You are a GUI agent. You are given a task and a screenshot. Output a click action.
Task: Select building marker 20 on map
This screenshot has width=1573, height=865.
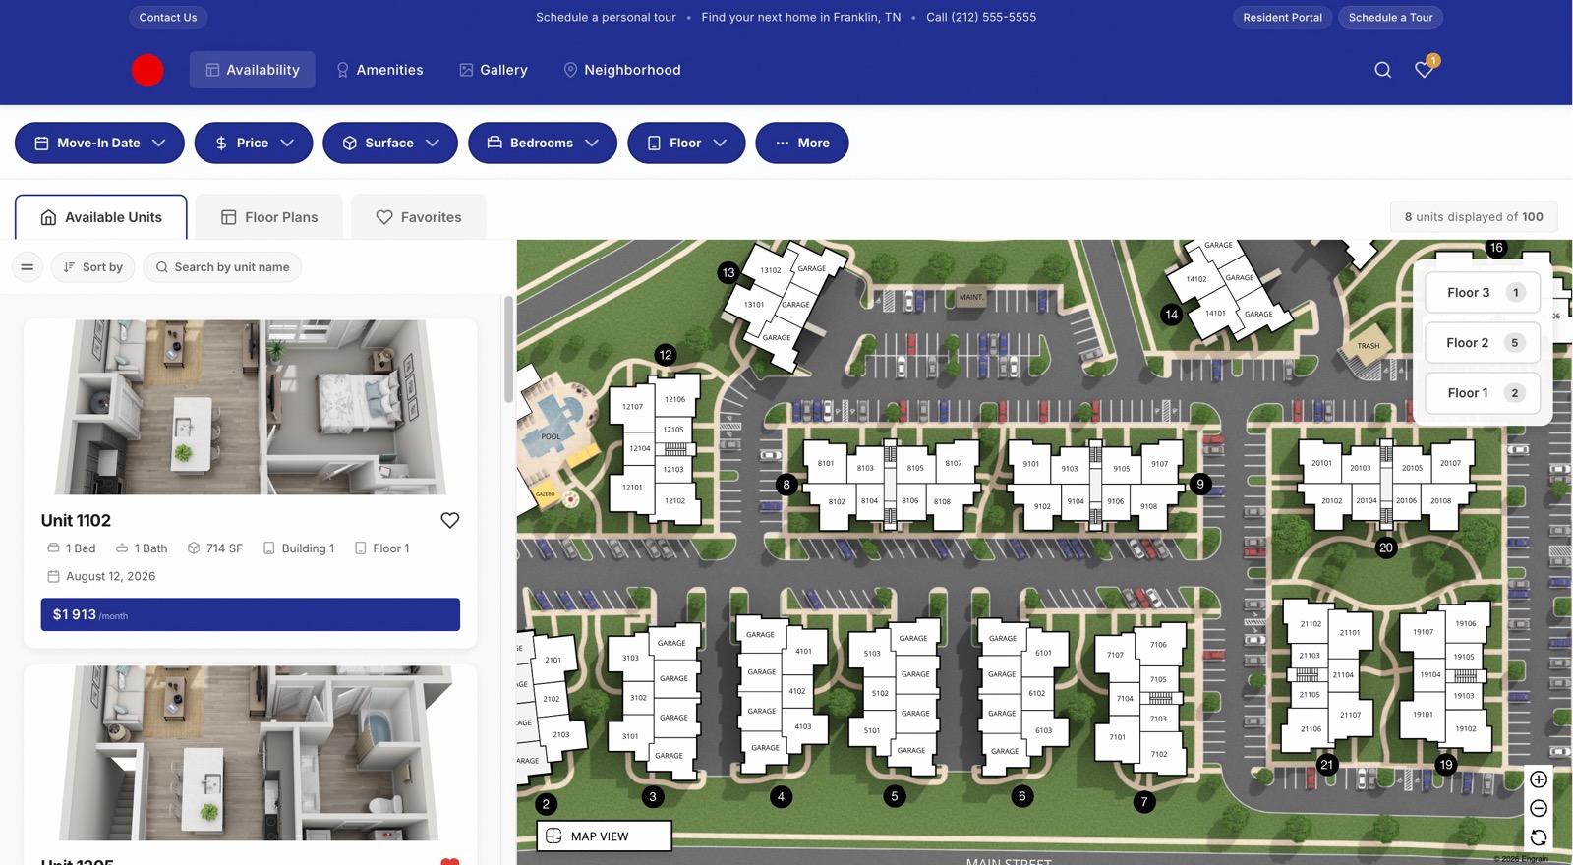point(1386,548)
